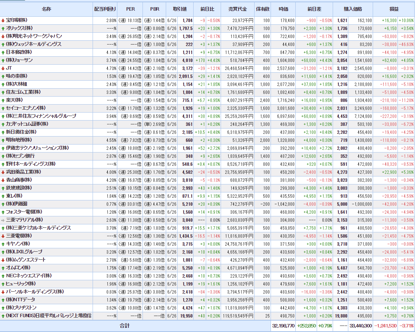415x332 pixels.
Task: Click the red down arrow beside 三菱電機(株)
Action: pos(3,236)
